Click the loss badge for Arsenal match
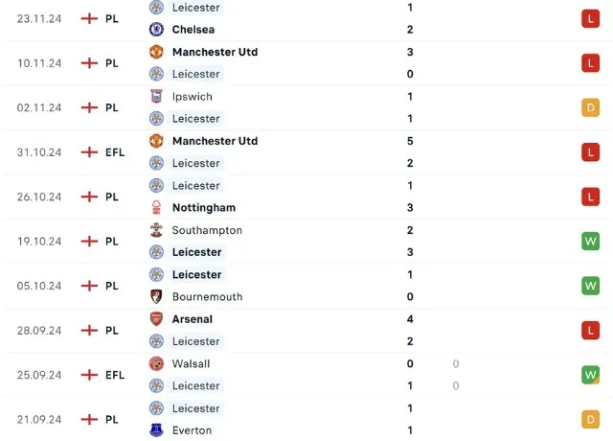The image size is (613, 441). click(590, 331)
